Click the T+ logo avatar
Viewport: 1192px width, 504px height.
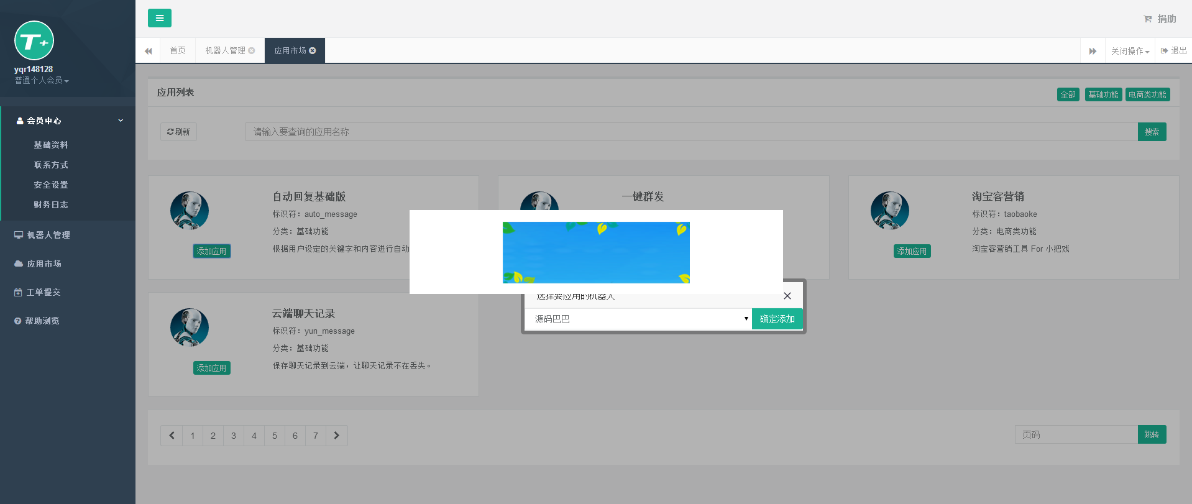tap(34, 41)
